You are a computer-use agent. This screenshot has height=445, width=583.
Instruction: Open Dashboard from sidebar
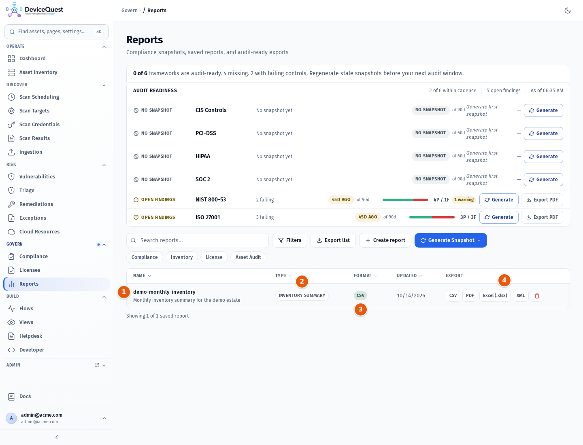coord(56,59)
